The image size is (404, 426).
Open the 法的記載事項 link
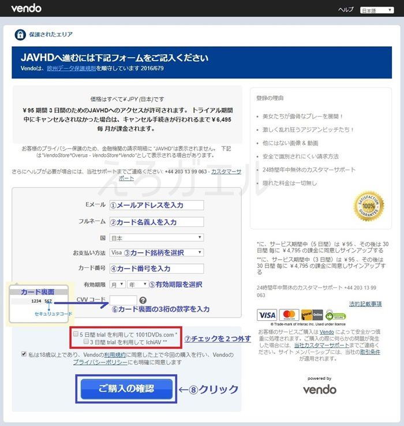[x=365, y=304]
